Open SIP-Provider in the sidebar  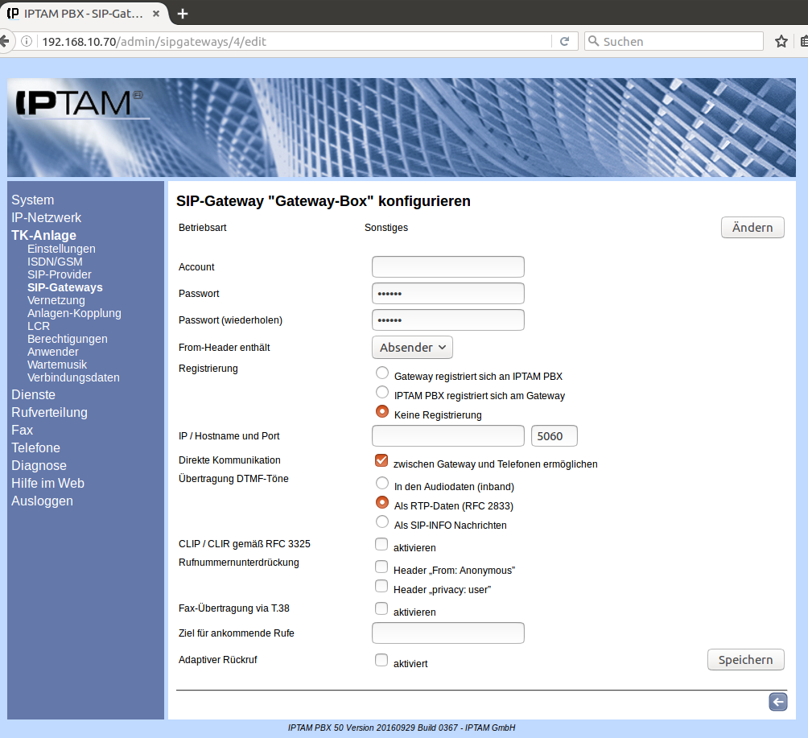(59, 274)
